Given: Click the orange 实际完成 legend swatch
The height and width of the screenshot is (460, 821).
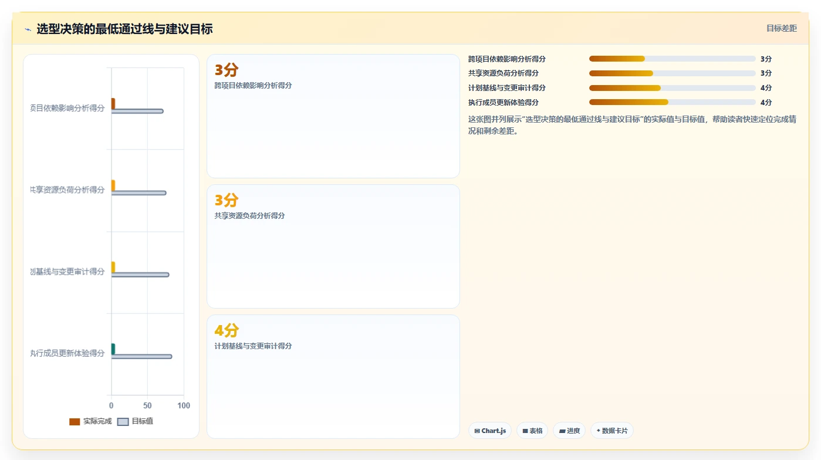Looking at the screenshot, I should 75,421.
